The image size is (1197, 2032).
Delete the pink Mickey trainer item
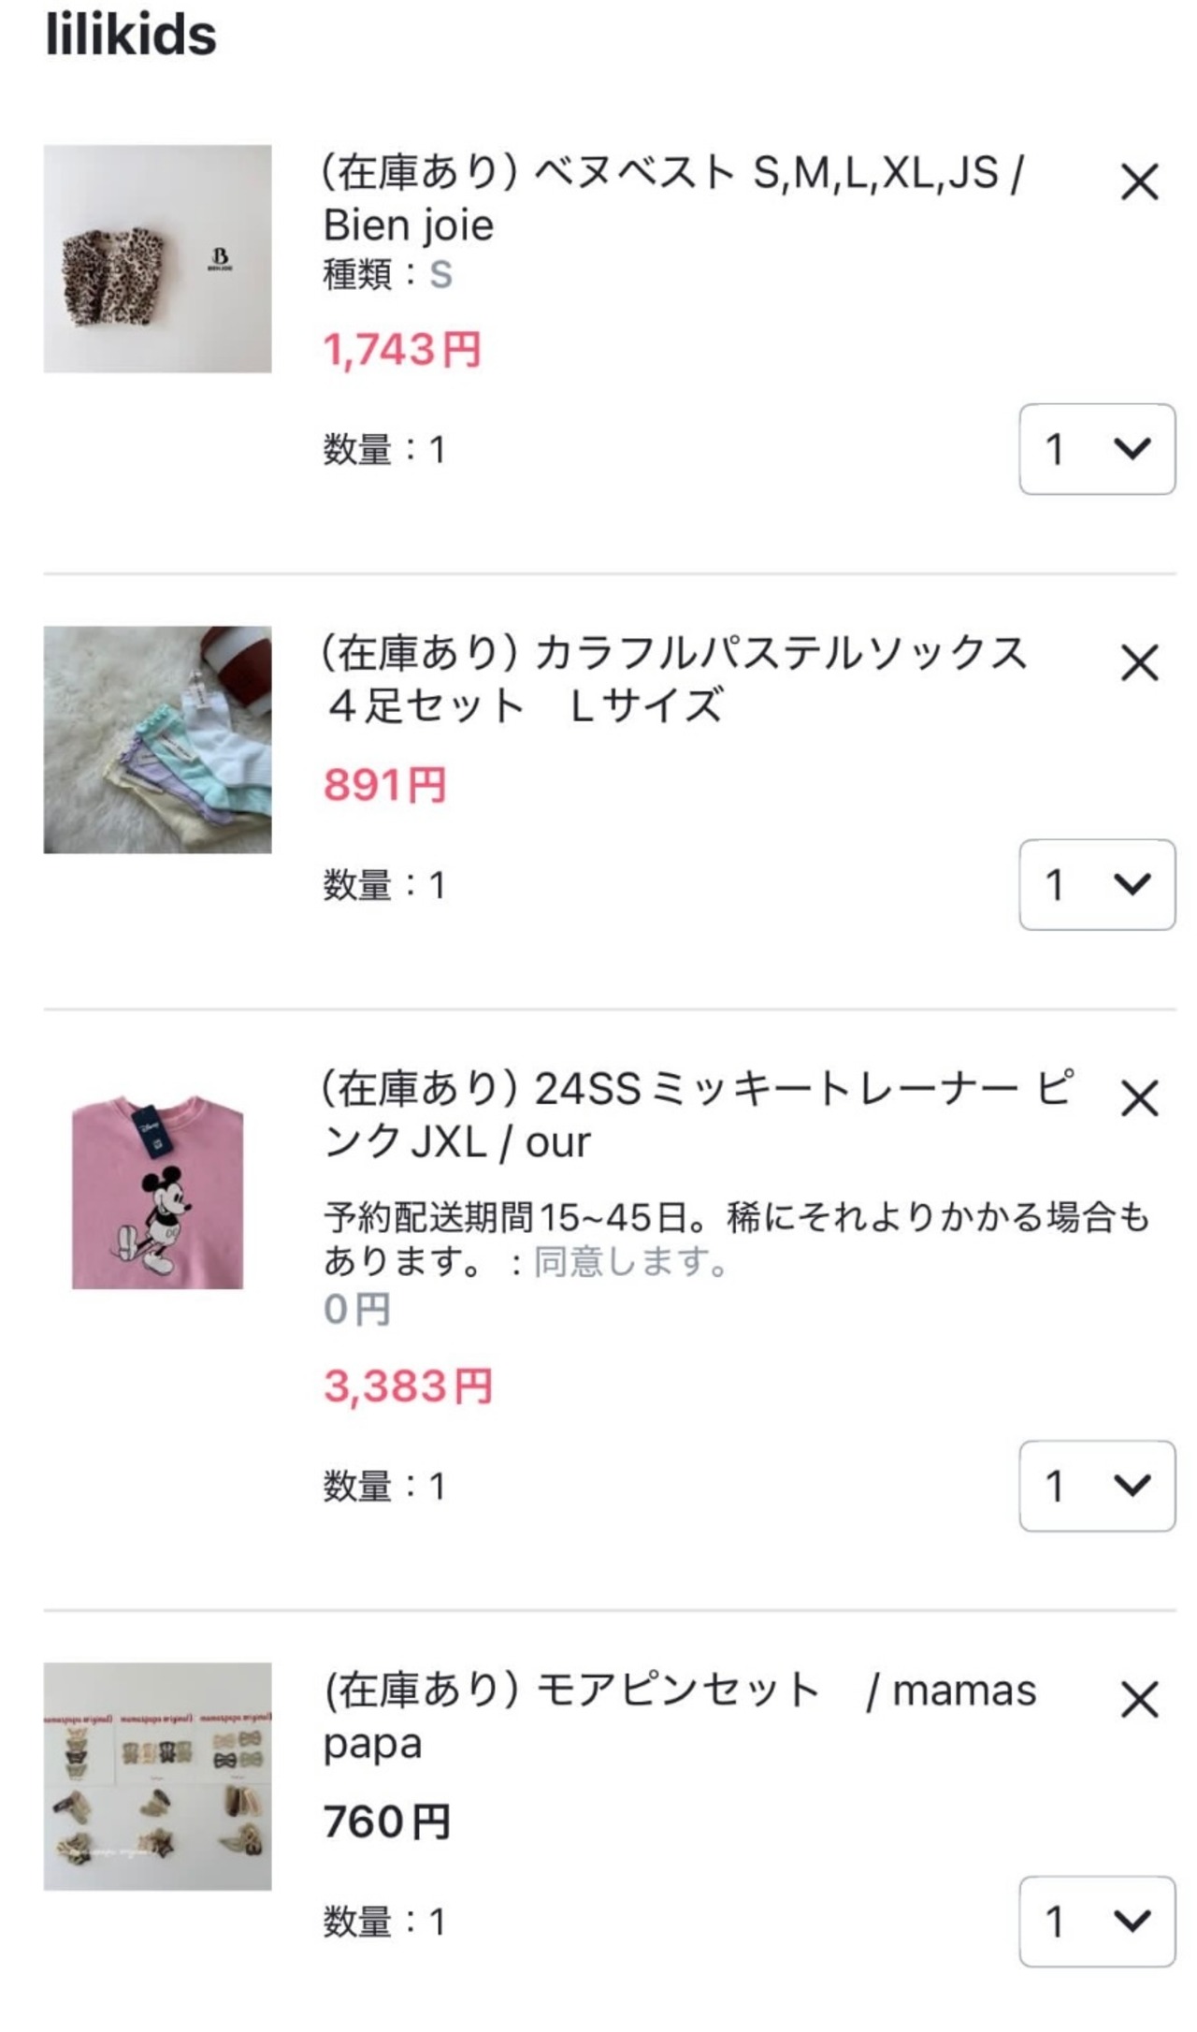tap(1139, 1098)
